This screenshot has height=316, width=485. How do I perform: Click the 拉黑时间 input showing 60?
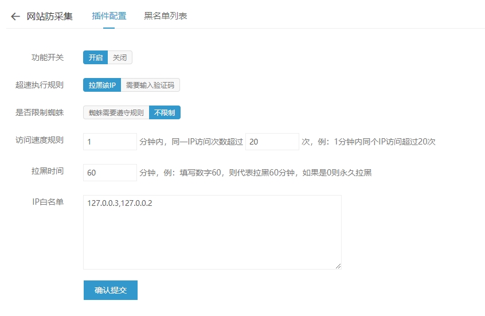[x=109, y=173]
